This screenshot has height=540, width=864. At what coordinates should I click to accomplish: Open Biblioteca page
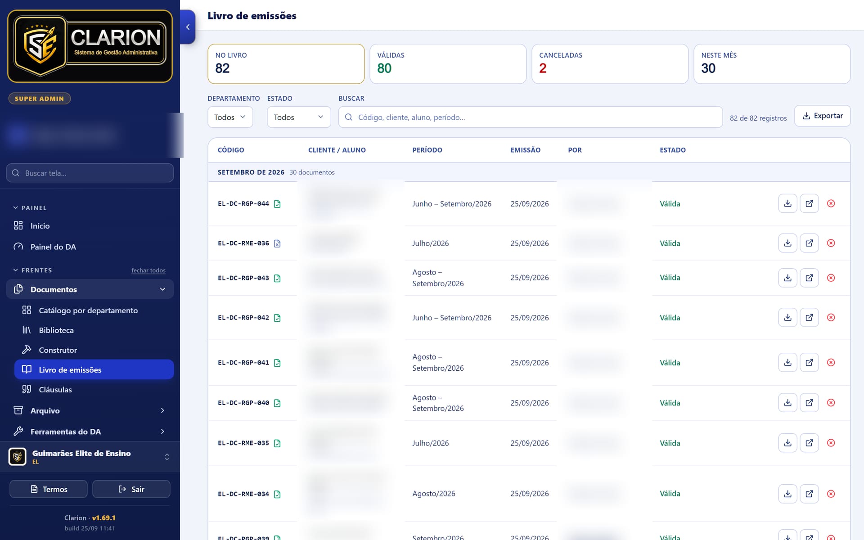(94, 330)
